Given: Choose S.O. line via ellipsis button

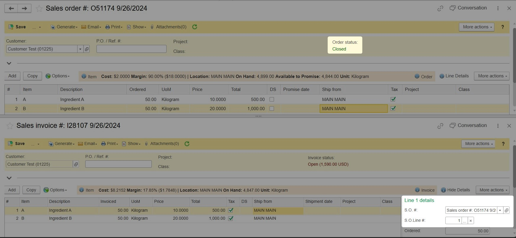Looking at the screenshot, I should [x=465, y=221].
